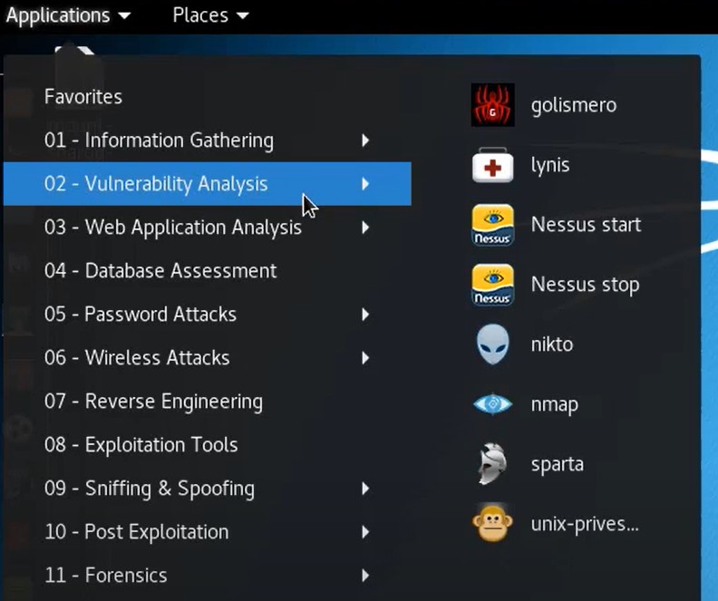Pick the nmap text entry
This screenshot has width=718, height=601.
555,405
